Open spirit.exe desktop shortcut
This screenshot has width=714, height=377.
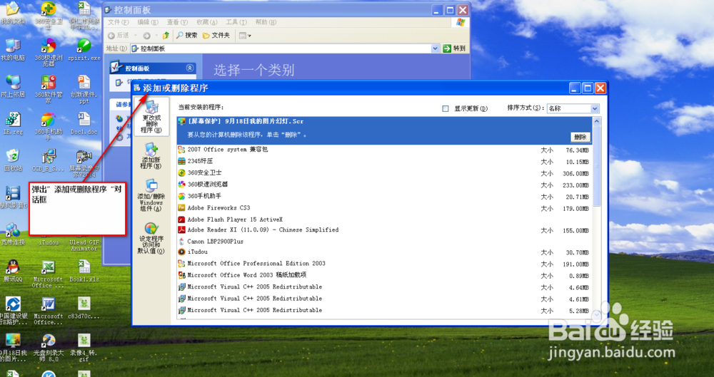pos(84,50)
